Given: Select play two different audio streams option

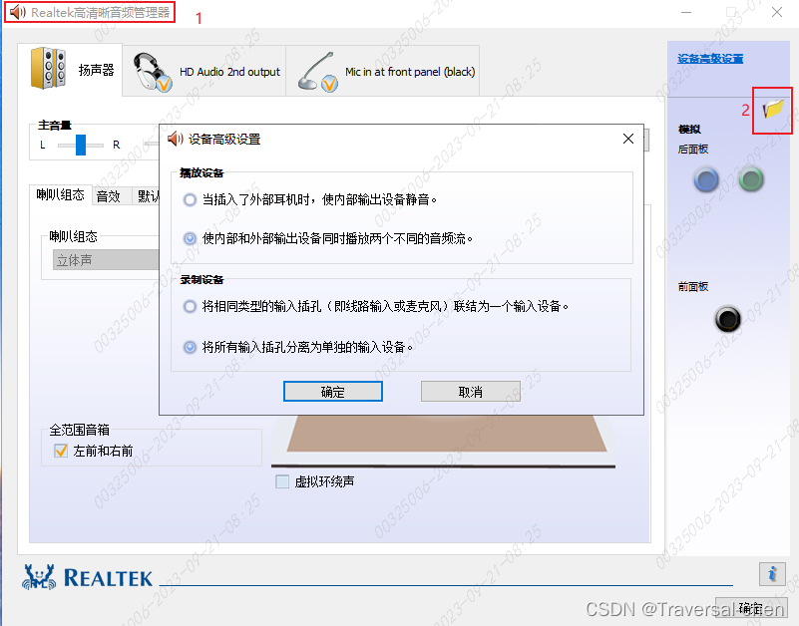Looking at the screenshot, I should point(190,238).
